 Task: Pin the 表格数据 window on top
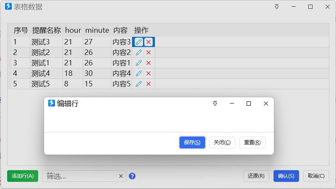click(x=276, y=7)
